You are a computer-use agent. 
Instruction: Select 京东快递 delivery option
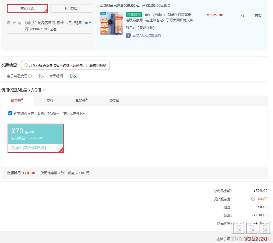(x=27, y=8)
